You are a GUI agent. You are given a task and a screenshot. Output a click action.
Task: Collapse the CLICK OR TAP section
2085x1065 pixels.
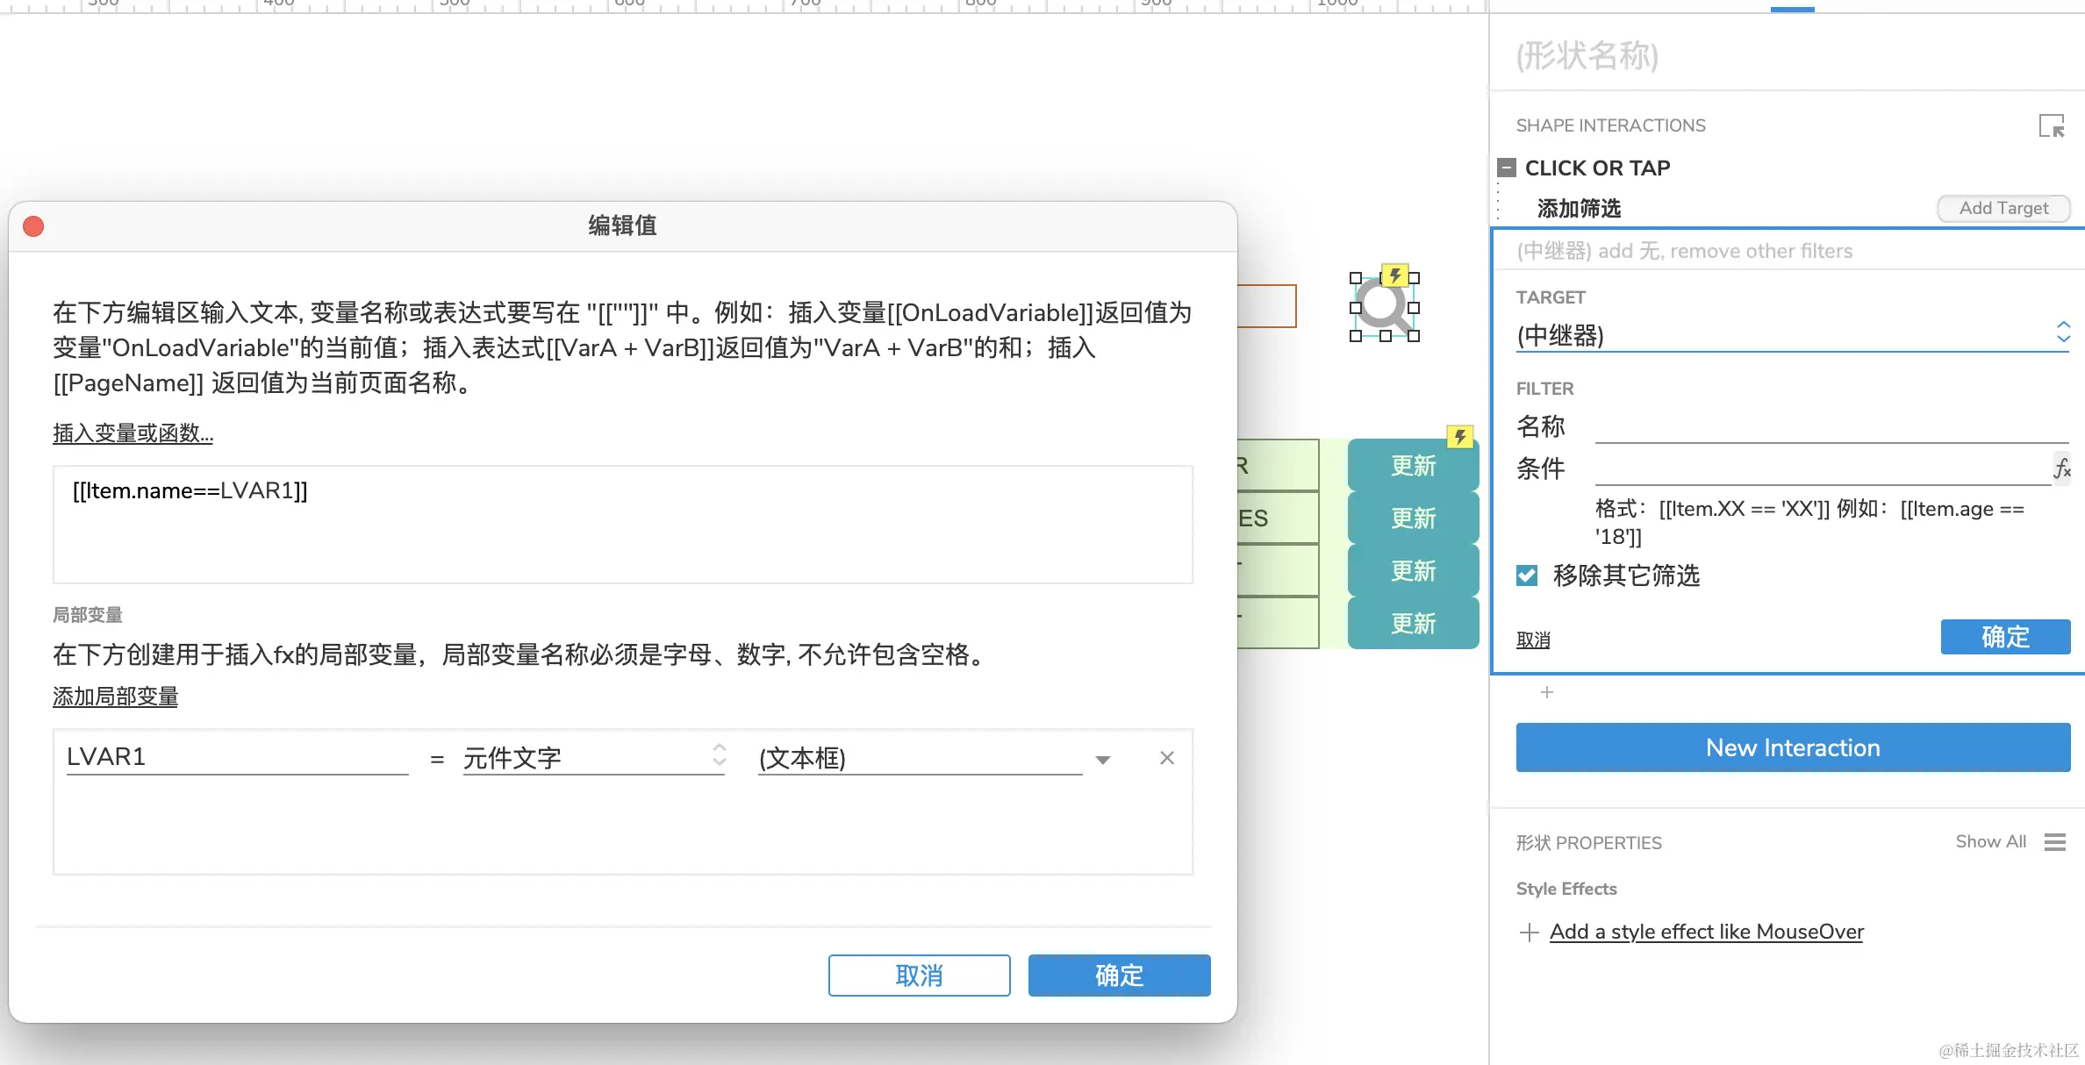point(1507,168)
